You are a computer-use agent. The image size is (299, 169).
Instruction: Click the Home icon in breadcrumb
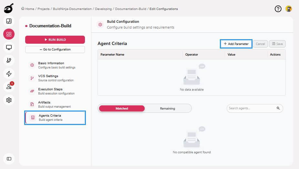tap(23, 9)
